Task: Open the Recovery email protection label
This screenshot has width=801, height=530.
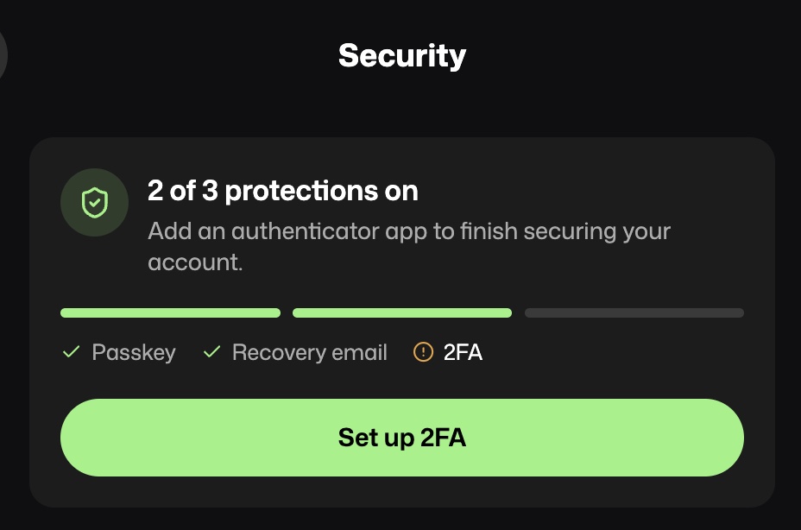Action: (x=310, y=353)
